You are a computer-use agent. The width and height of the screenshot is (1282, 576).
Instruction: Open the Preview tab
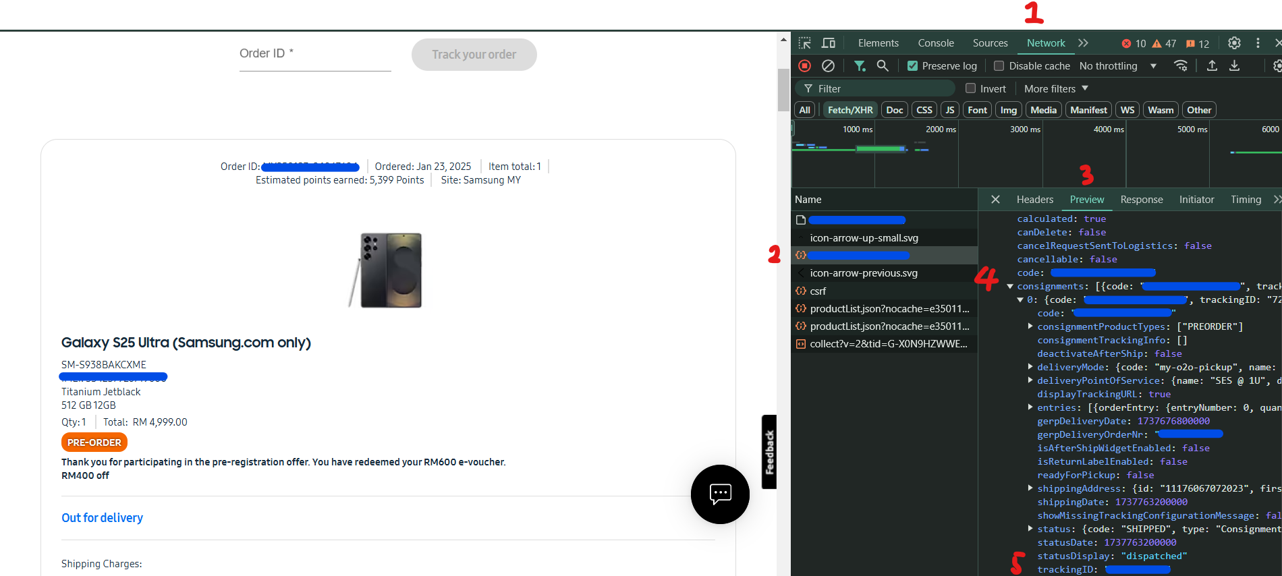click(1087, 200)
